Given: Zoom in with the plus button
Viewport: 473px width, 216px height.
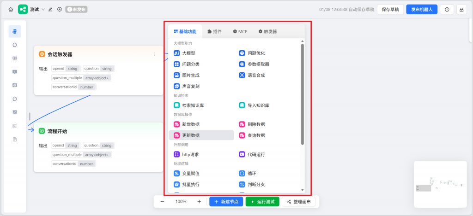Looking at the screenshot, I should [x=199, y=202].
